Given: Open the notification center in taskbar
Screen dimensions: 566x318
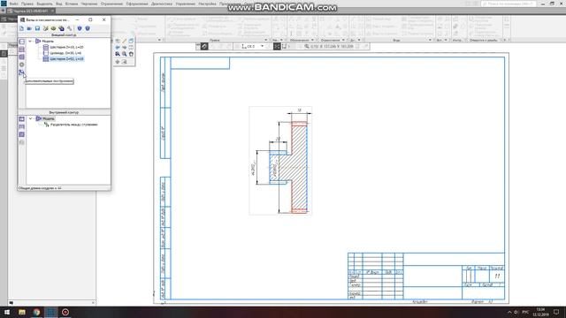Looking at the screenshot, I should pyautogui.click(x=556, y=312).
